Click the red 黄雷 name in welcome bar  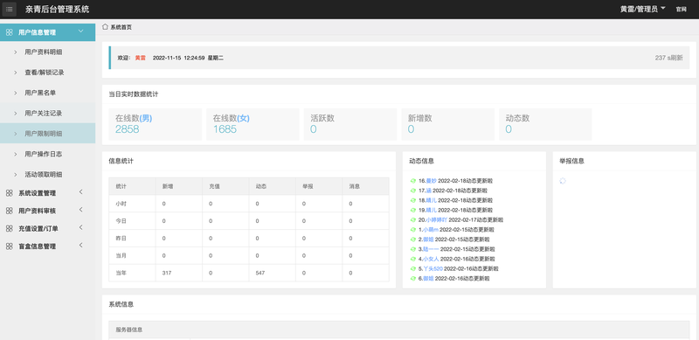tap(141, 58)
